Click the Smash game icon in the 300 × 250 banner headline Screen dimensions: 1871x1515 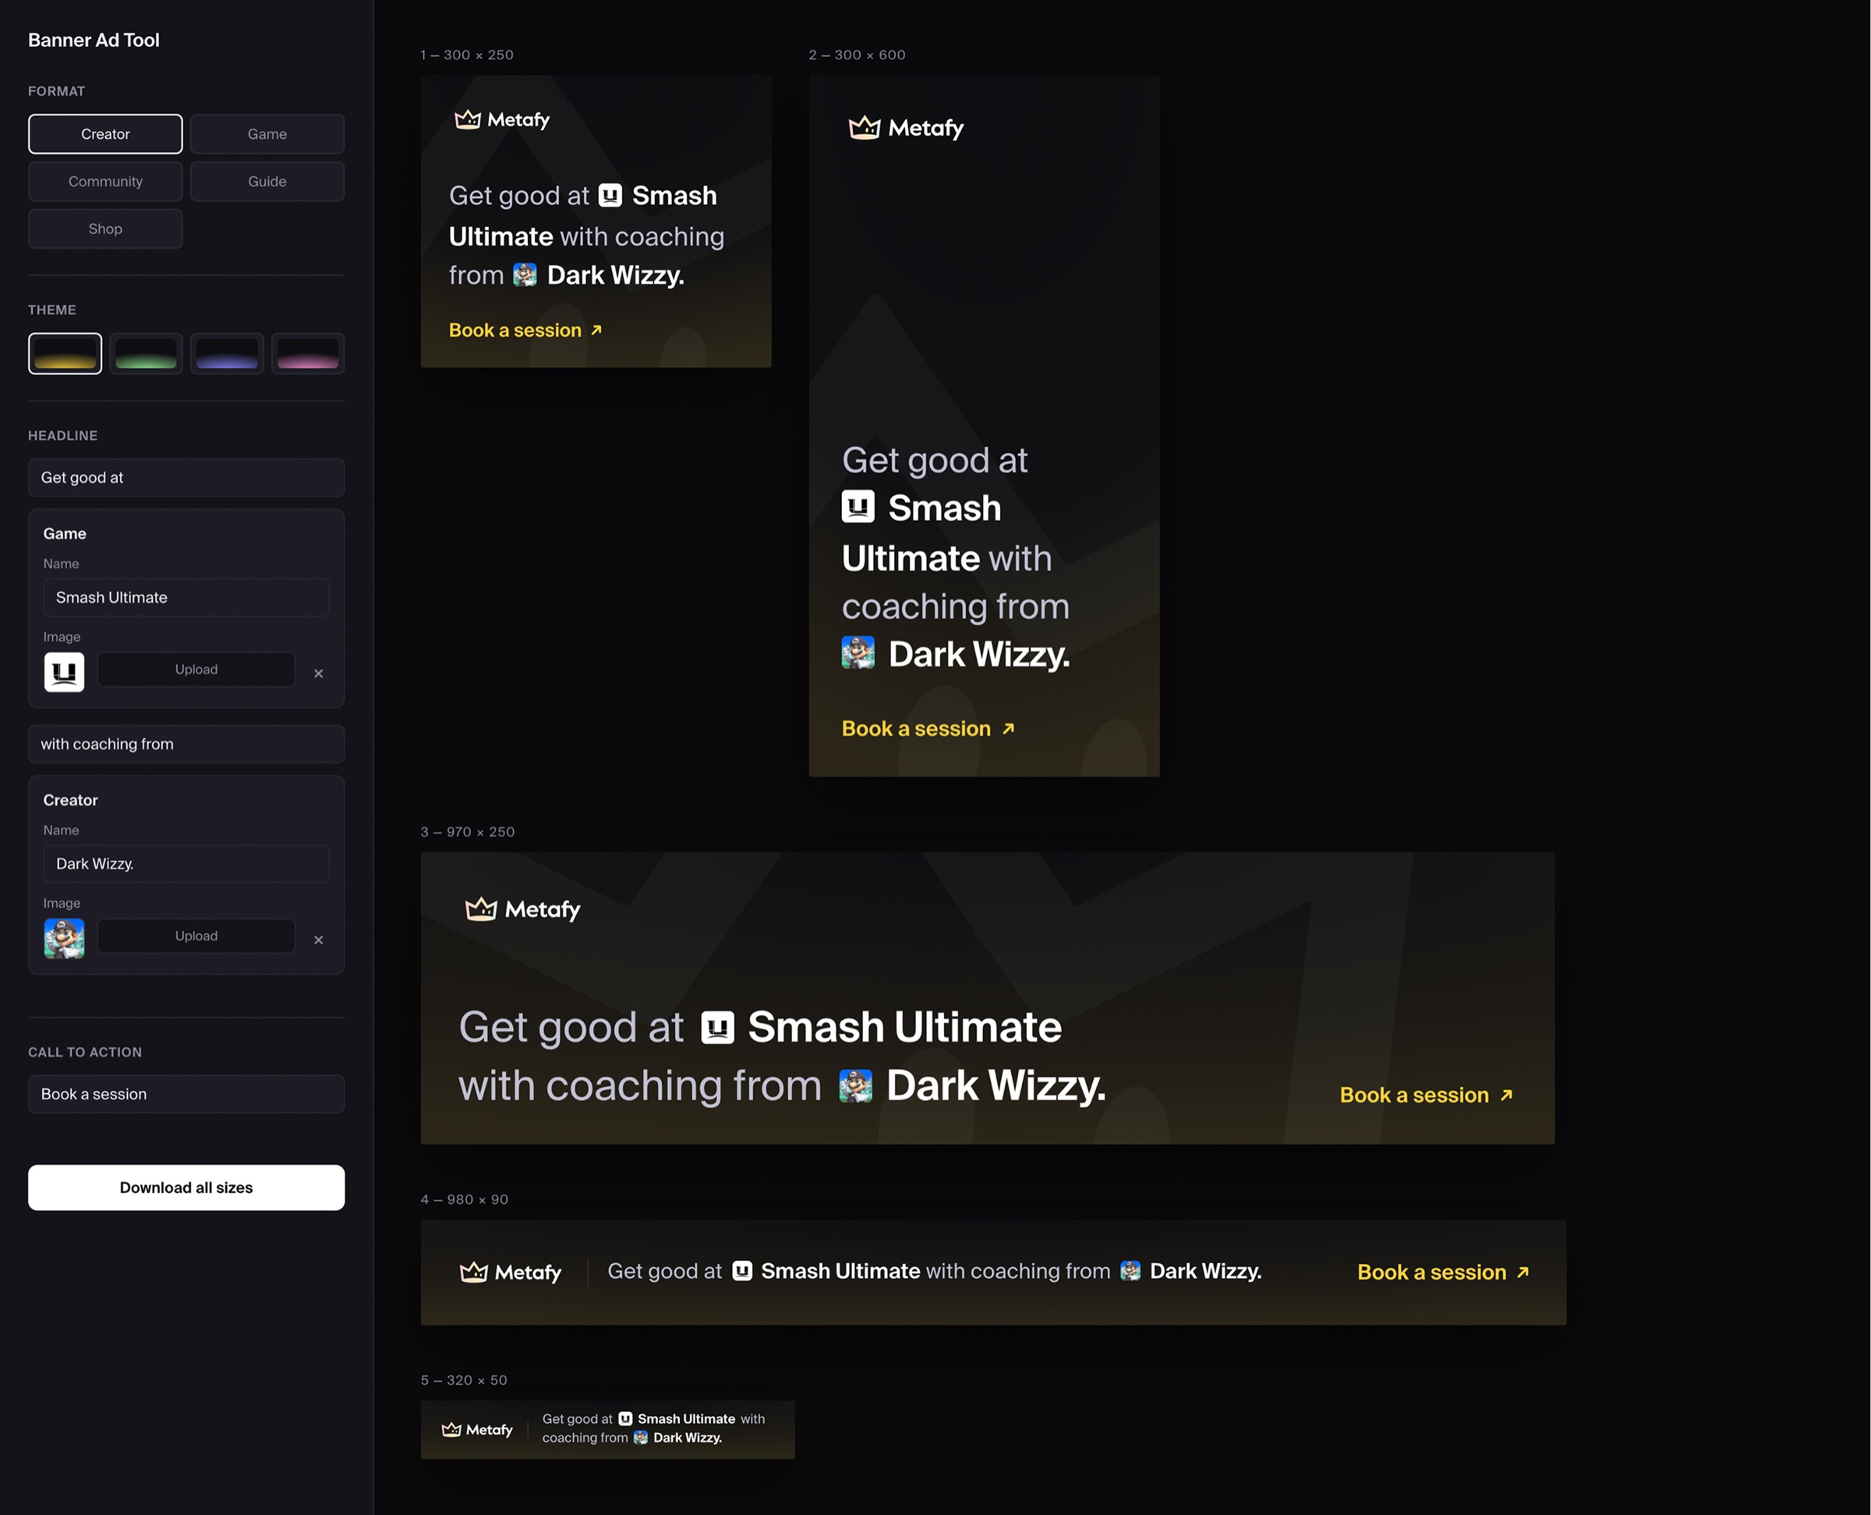click(x=610, y=196)
